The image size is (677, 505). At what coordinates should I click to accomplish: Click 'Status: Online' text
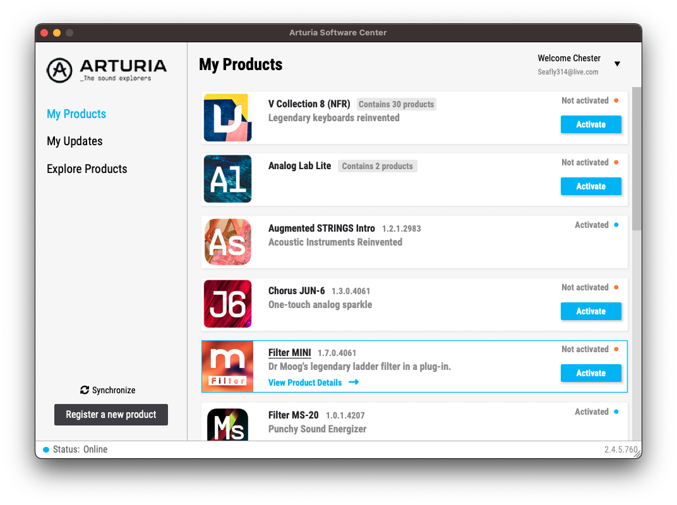tap(80, 449)
